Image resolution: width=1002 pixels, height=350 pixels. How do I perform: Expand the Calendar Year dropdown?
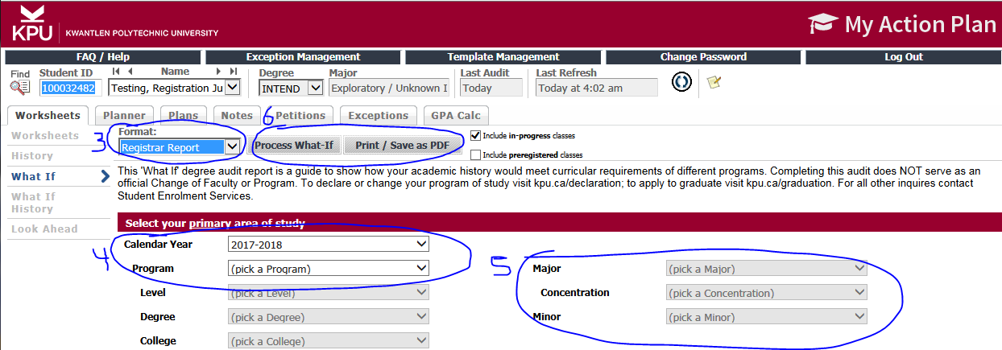(x=328, y=244)
